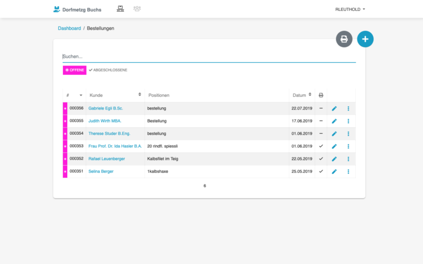The width and height of the screenshot is (423, 264).
Task: Click date 22.07.2019 cell
Action: 302,108
